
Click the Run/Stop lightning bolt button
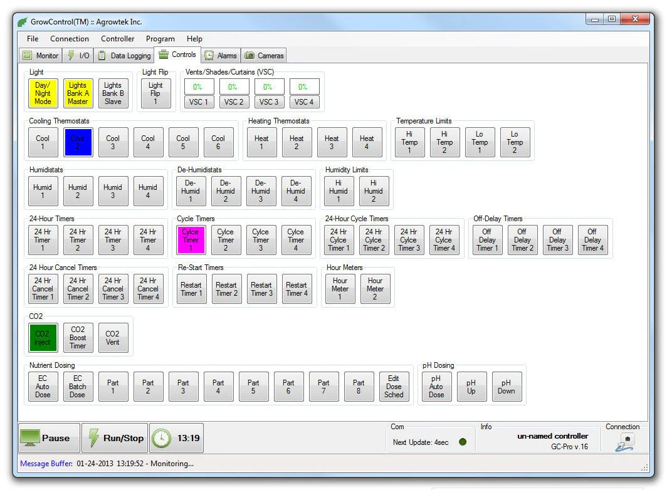pos(115,438)
